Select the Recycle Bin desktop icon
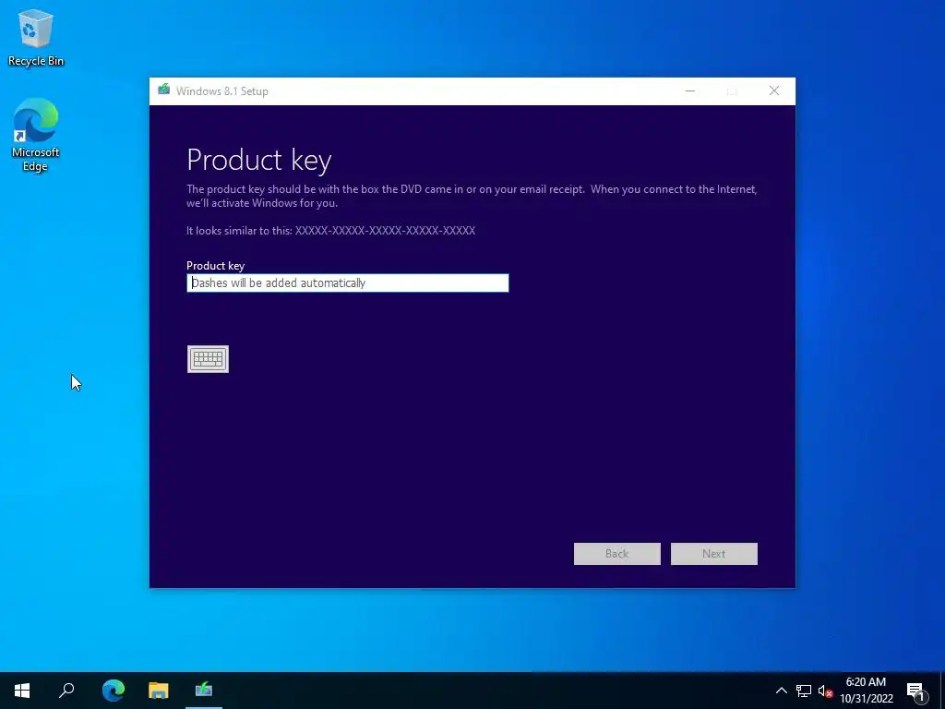 tap(36, 38)
